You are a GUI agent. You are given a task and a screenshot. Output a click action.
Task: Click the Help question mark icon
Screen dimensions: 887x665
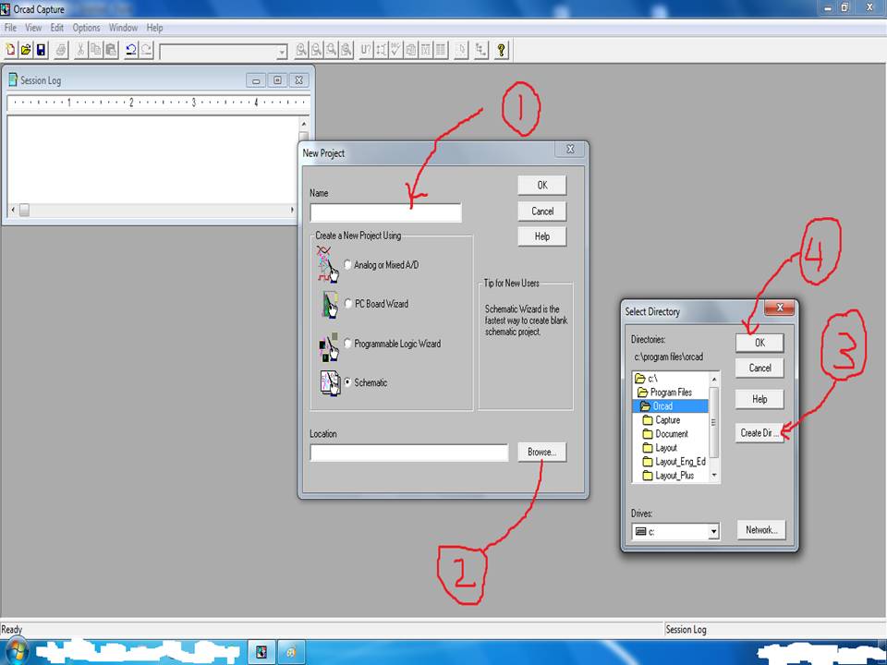(x=501, y=50)
